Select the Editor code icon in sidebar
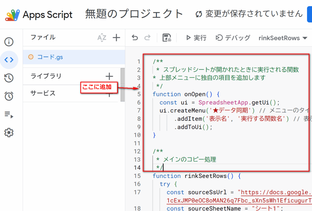Screen dimensions: 312x211 pyautogui.click(x=9, y=60)
